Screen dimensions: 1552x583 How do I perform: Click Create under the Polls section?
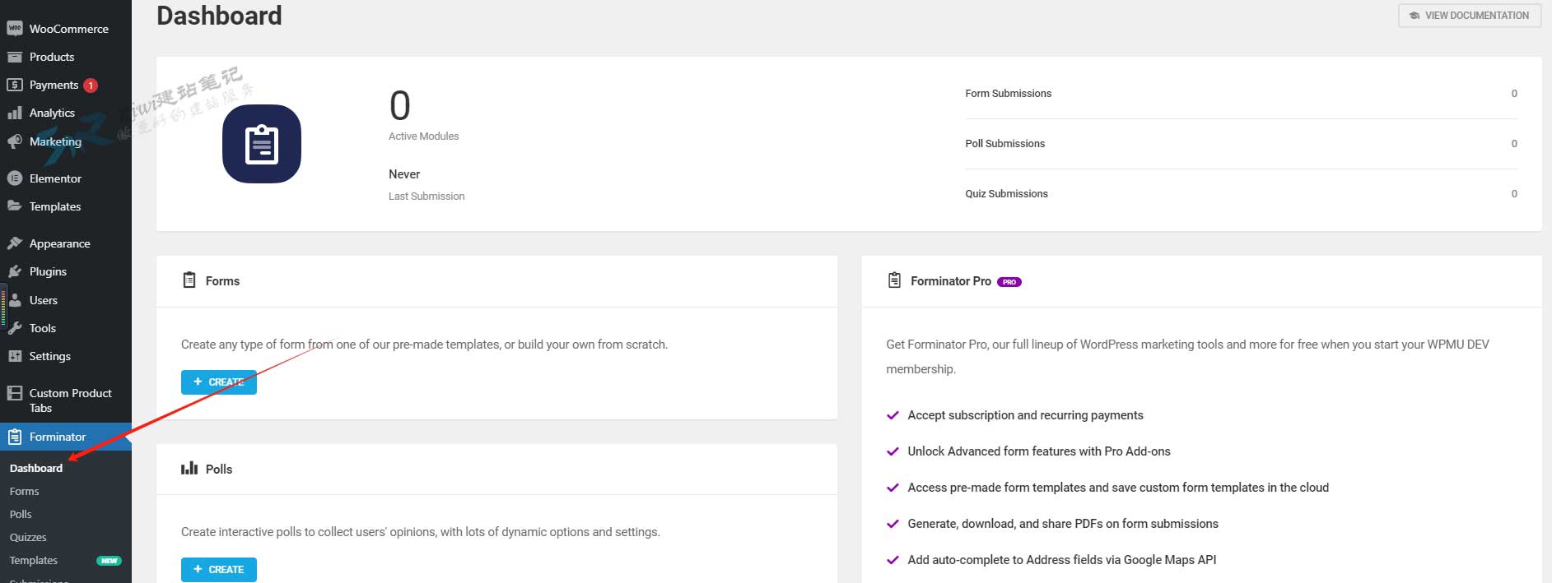[x=219, y=570]
